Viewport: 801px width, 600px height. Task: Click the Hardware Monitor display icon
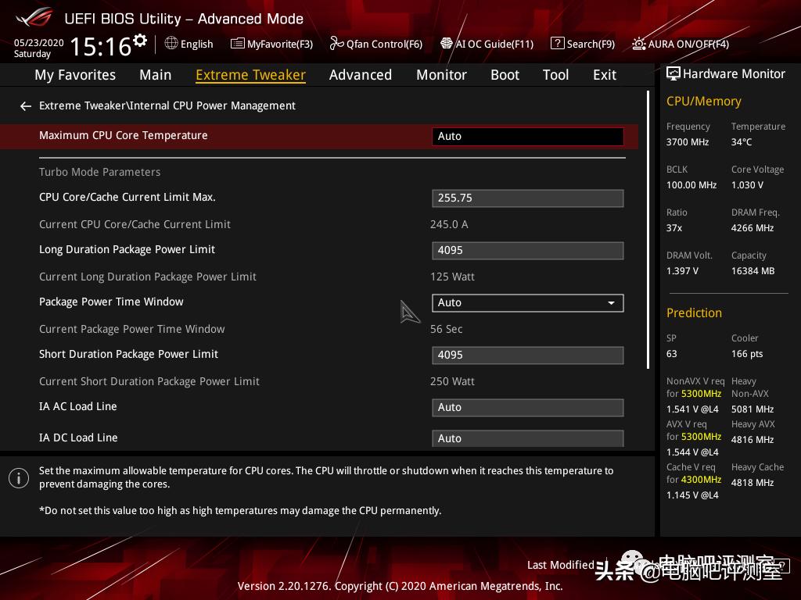click(673, 74)
